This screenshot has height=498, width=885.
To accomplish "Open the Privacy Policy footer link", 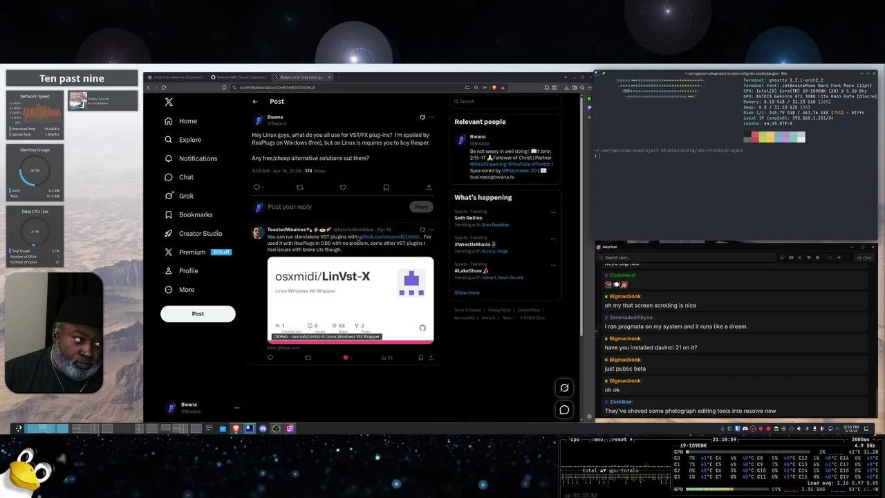I will coord(499,310).
